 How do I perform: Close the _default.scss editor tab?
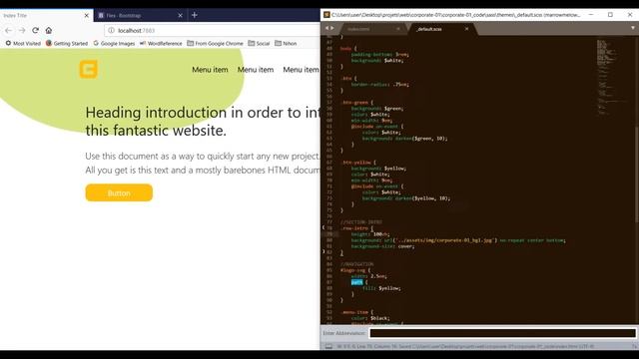tap(466, 29)
